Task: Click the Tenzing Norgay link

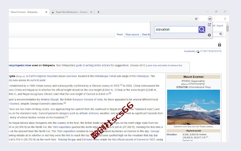Action: (x=67, y=140)
